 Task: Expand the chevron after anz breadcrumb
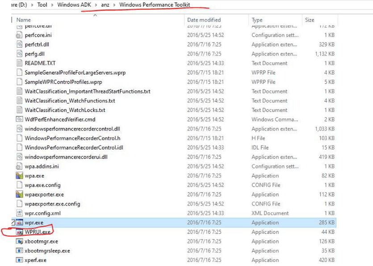[114, 5]
